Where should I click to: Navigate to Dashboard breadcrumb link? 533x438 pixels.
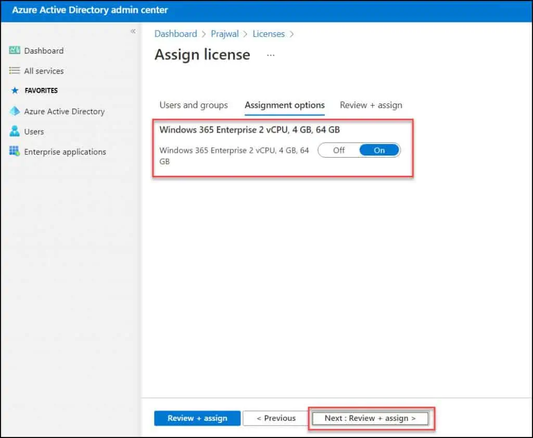click(x=176, y=34)
